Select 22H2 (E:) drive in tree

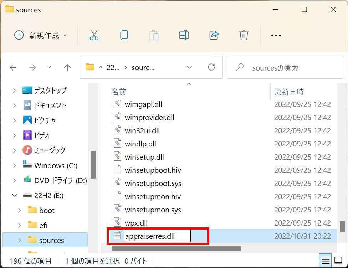(43, 195)
